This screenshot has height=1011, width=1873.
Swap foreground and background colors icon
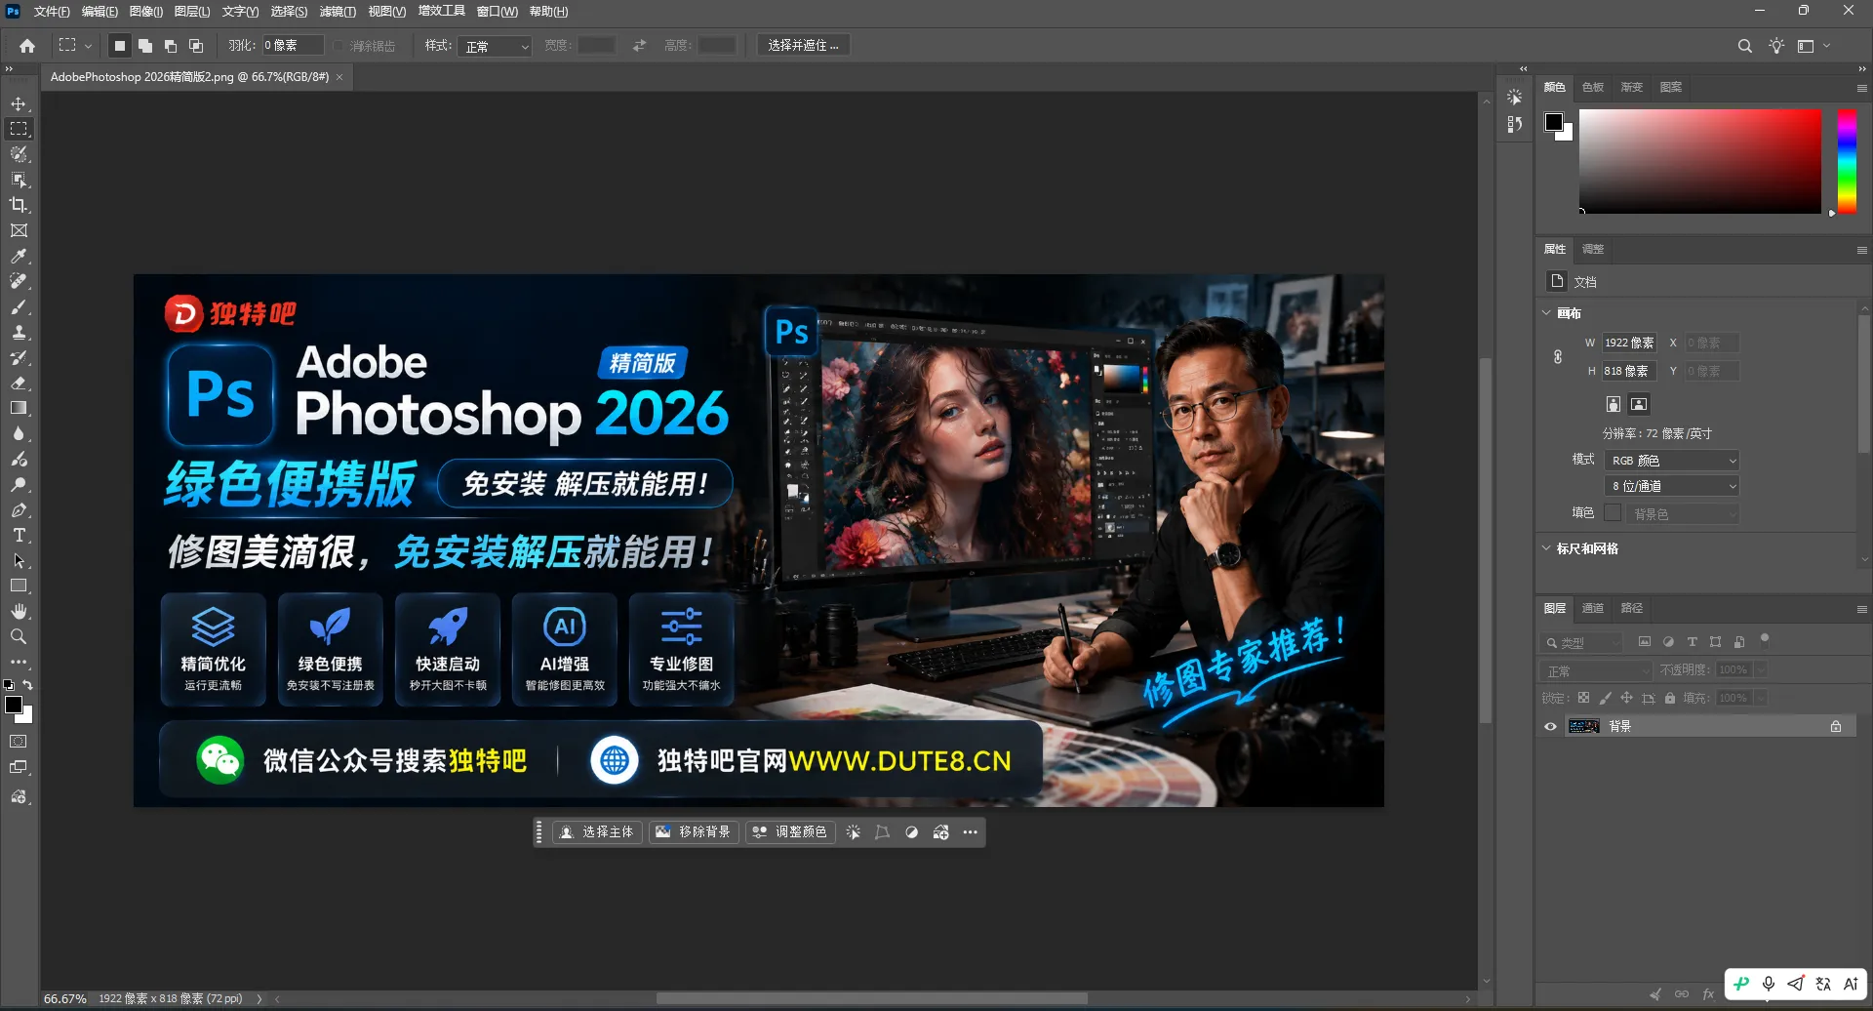point(27,685)
